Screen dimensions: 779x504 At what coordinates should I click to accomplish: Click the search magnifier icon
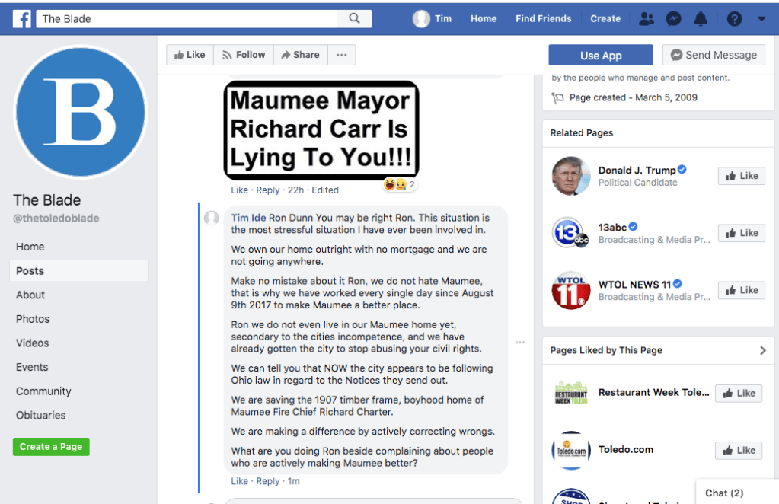[355, 19]
